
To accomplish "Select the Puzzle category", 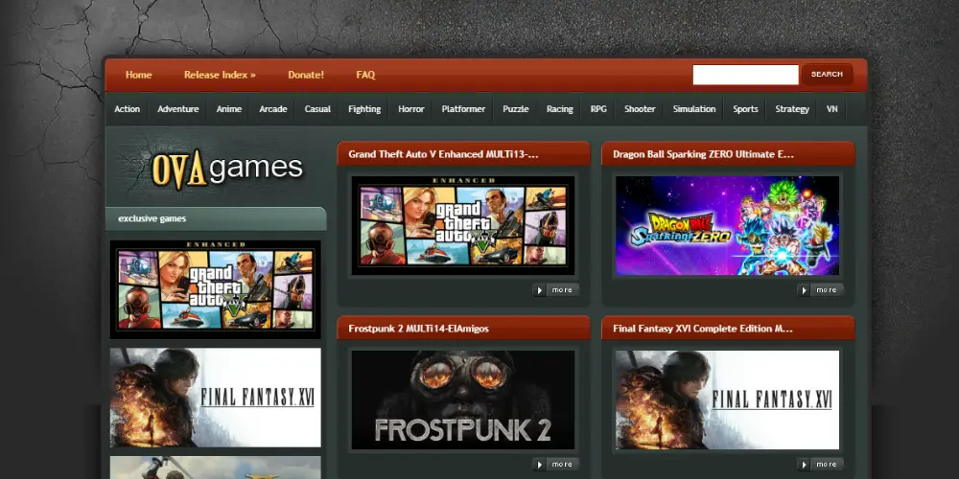I will (516, 109).
